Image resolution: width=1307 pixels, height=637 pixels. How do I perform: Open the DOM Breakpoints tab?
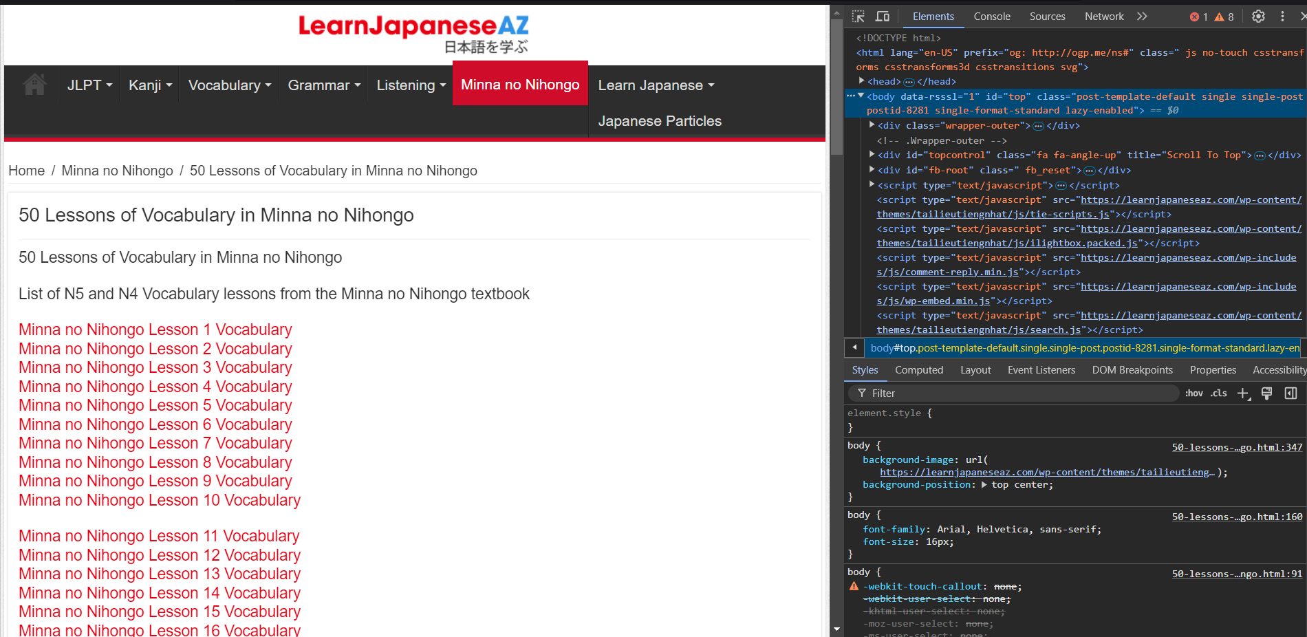(1132, 370)
